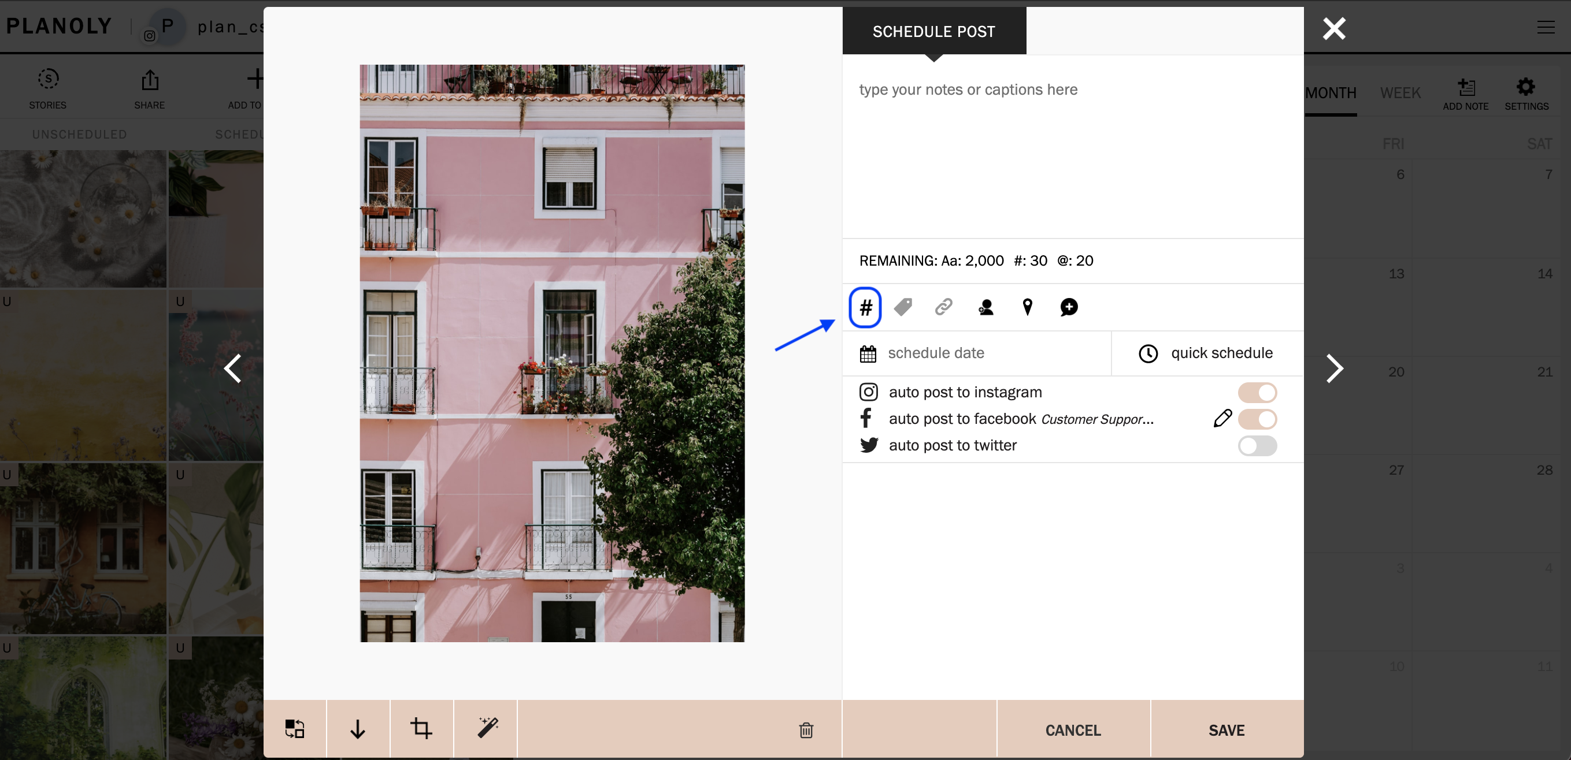Click the link icon under caption

click(943, 307)
